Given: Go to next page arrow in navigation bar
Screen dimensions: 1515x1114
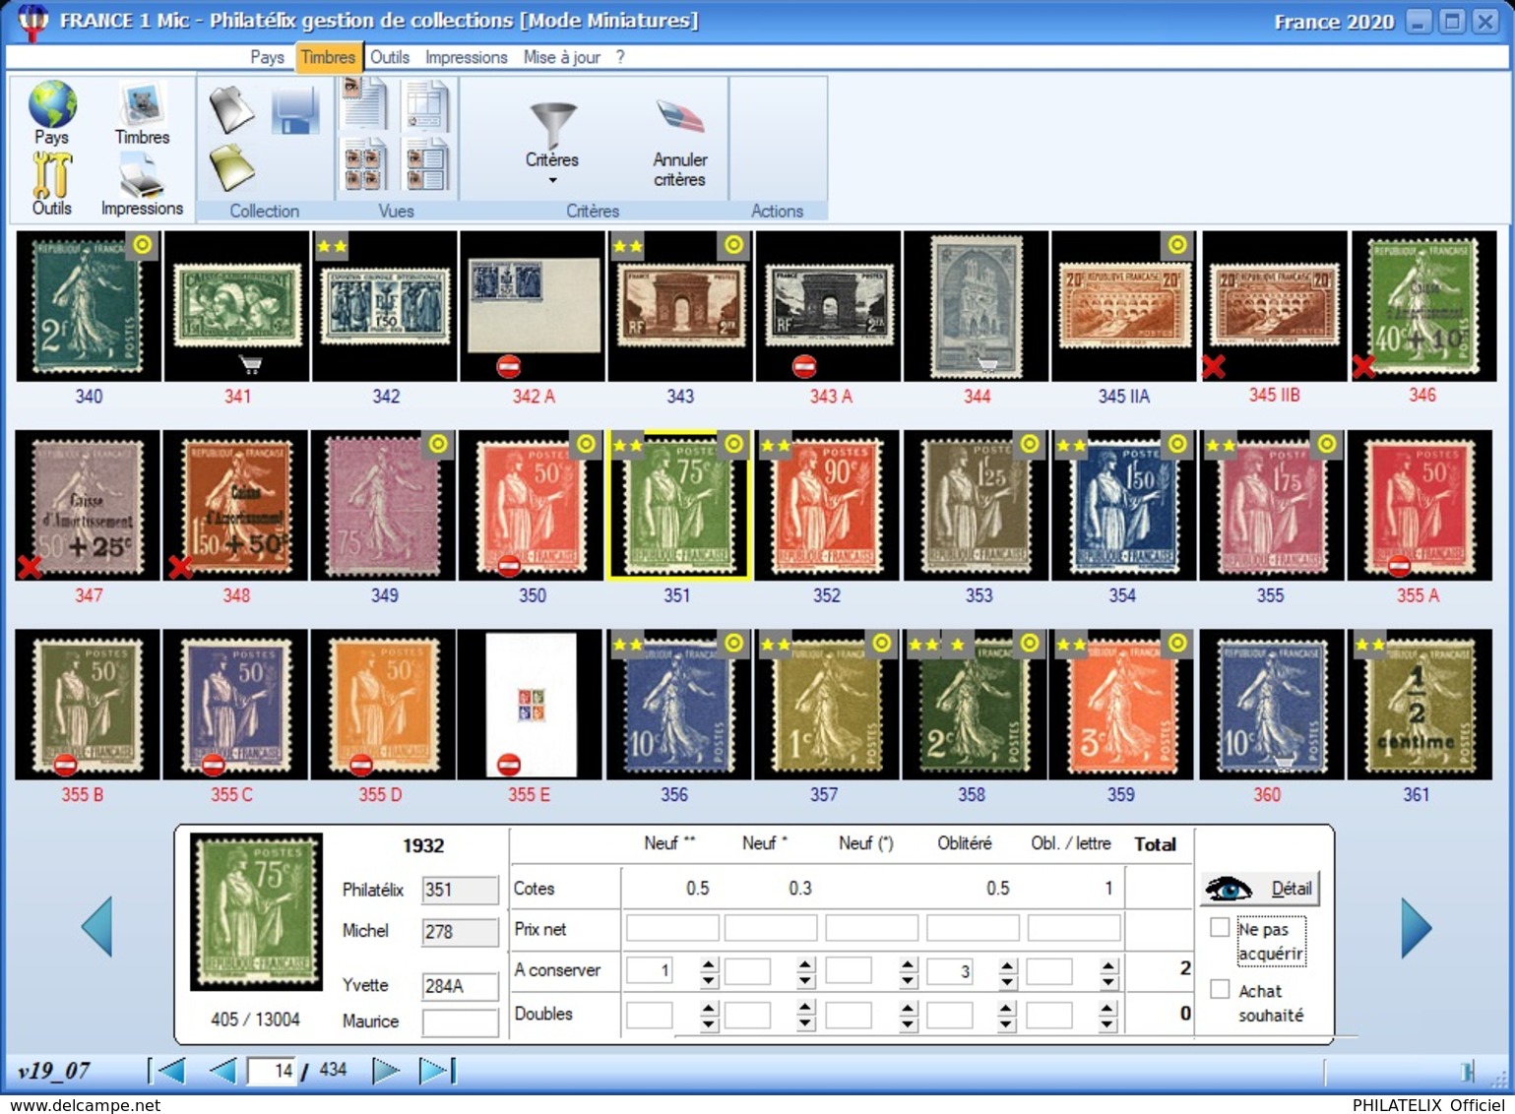Looking at the screenshot, I should coord(386,1071).
